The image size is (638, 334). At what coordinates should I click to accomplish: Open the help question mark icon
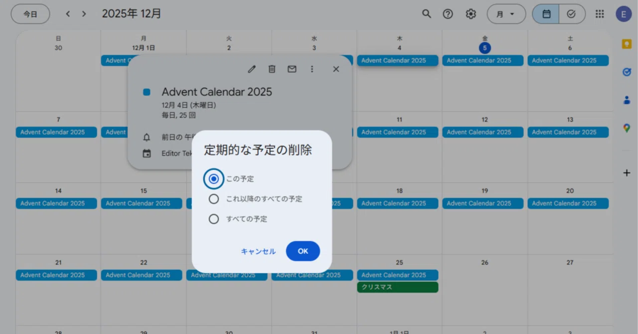click(448, 14)
